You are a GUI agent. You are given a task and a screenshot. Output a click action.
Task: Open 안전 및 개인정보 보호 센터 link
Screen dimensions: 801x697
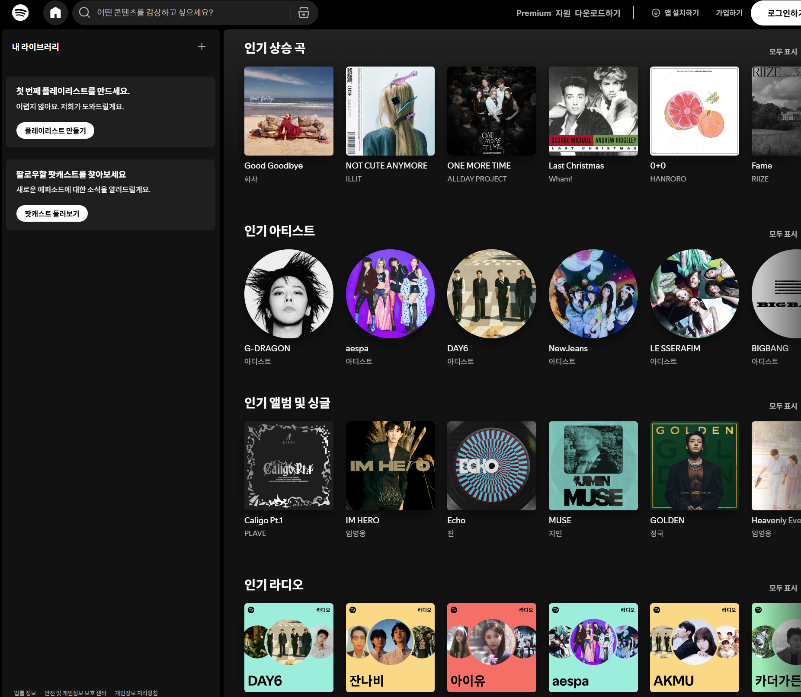75,693
